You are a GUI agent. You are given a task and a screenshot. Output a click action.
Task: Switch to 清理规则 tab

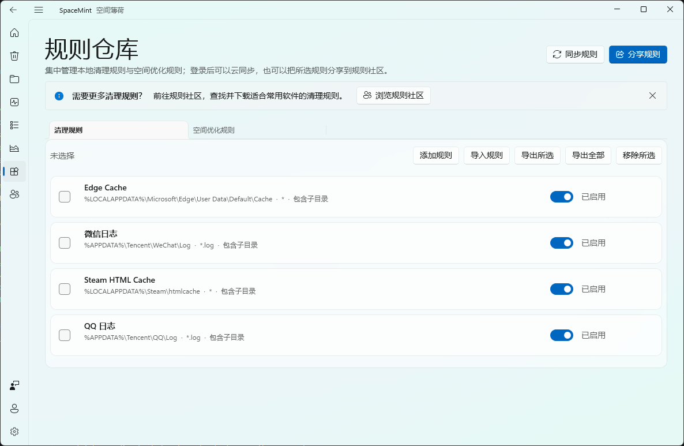pos(118,130)
